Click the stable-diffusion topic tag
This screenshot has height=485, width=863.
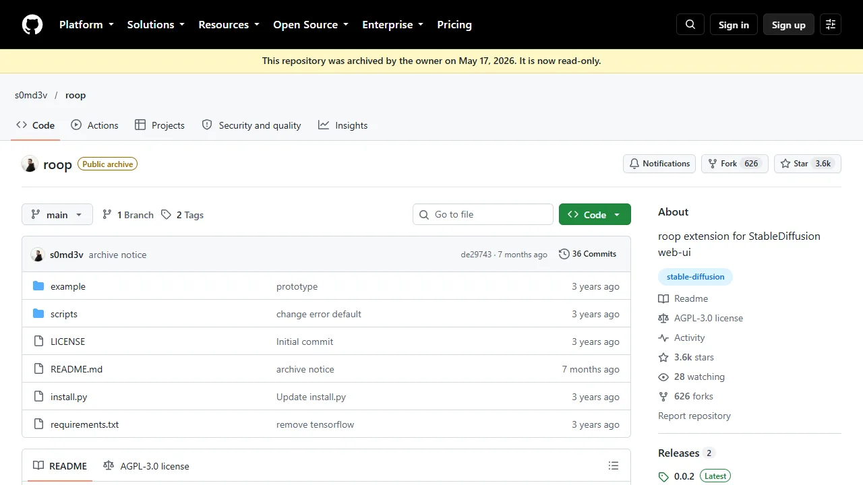(x=695, y=277)
